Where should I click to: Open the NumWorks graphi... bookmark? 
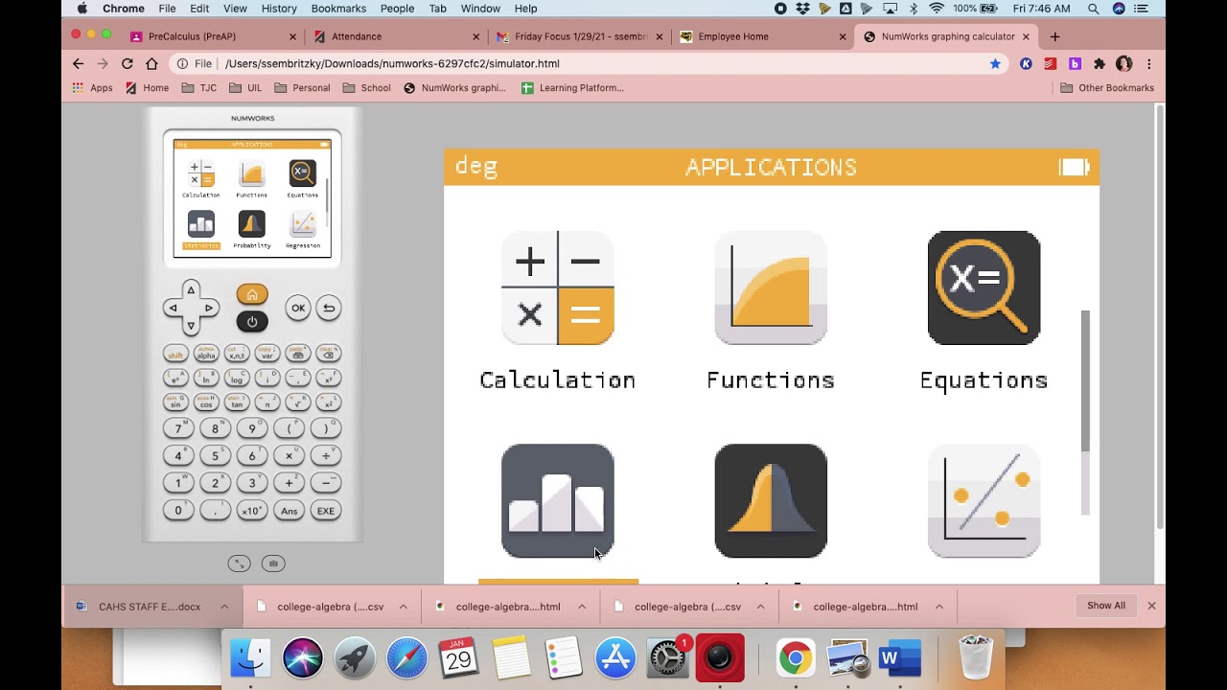pyautogui.click(x=454, y=88)
